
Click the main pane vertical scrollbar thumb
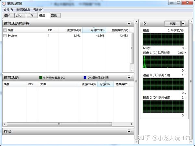click(x=136, y=81)
